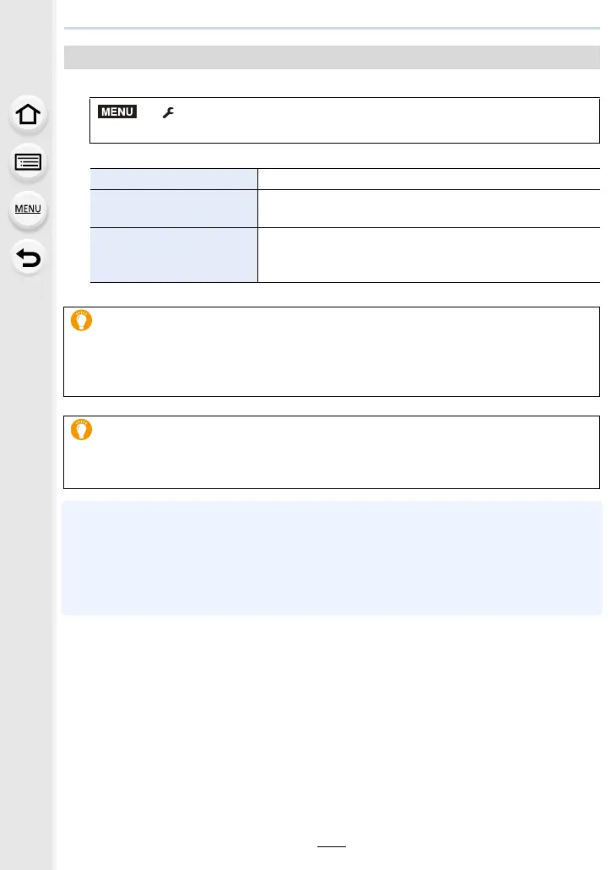
Task: Click the light blue notes panel
Action: (332, 557)
